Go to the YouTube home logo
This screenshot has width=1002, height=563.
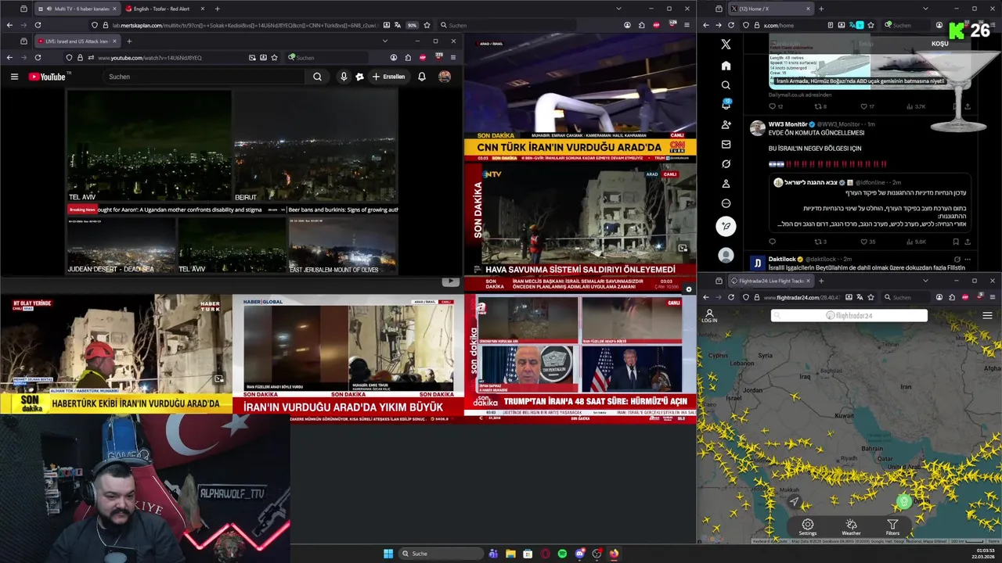49,77
